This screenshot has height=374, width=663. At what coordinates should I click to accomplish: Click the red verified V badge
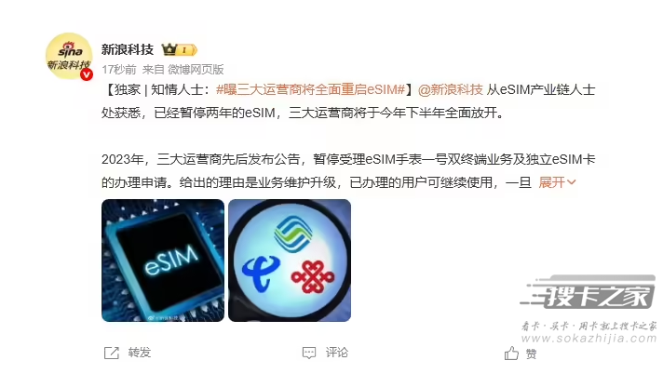pos(87,74)
